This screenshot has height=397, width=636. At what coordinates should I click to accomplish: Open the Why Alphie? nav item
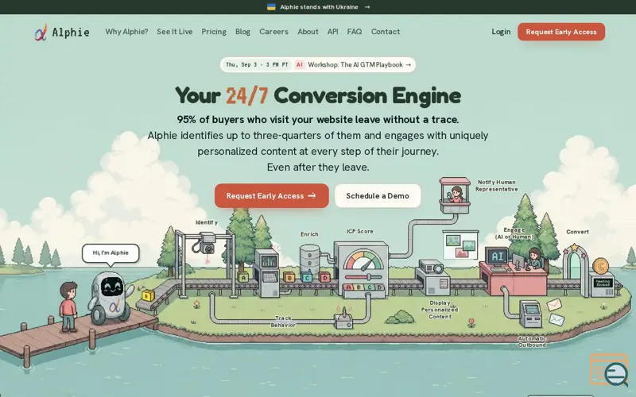pos(126,32)
